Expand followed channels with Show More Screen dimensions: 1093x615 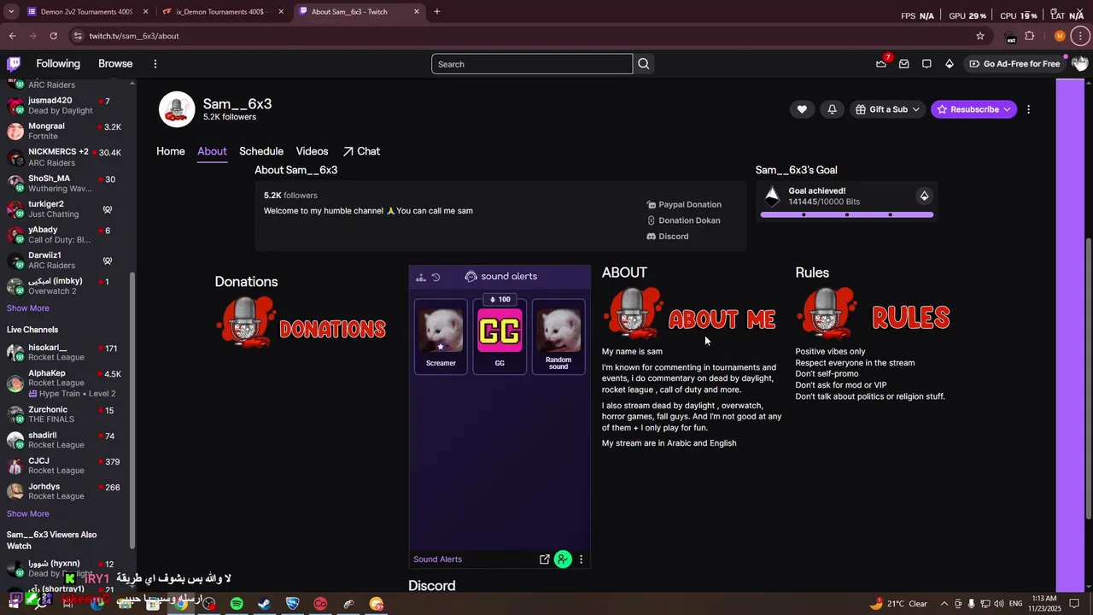click(x=28, y=308)
